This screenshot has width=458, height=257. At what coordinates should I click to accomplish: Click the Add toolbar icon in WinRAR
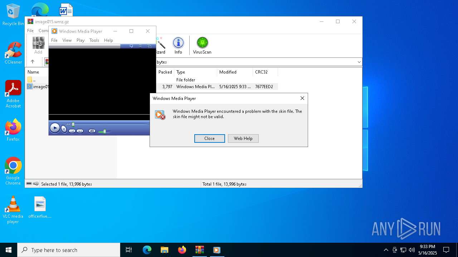click(38, 45)
